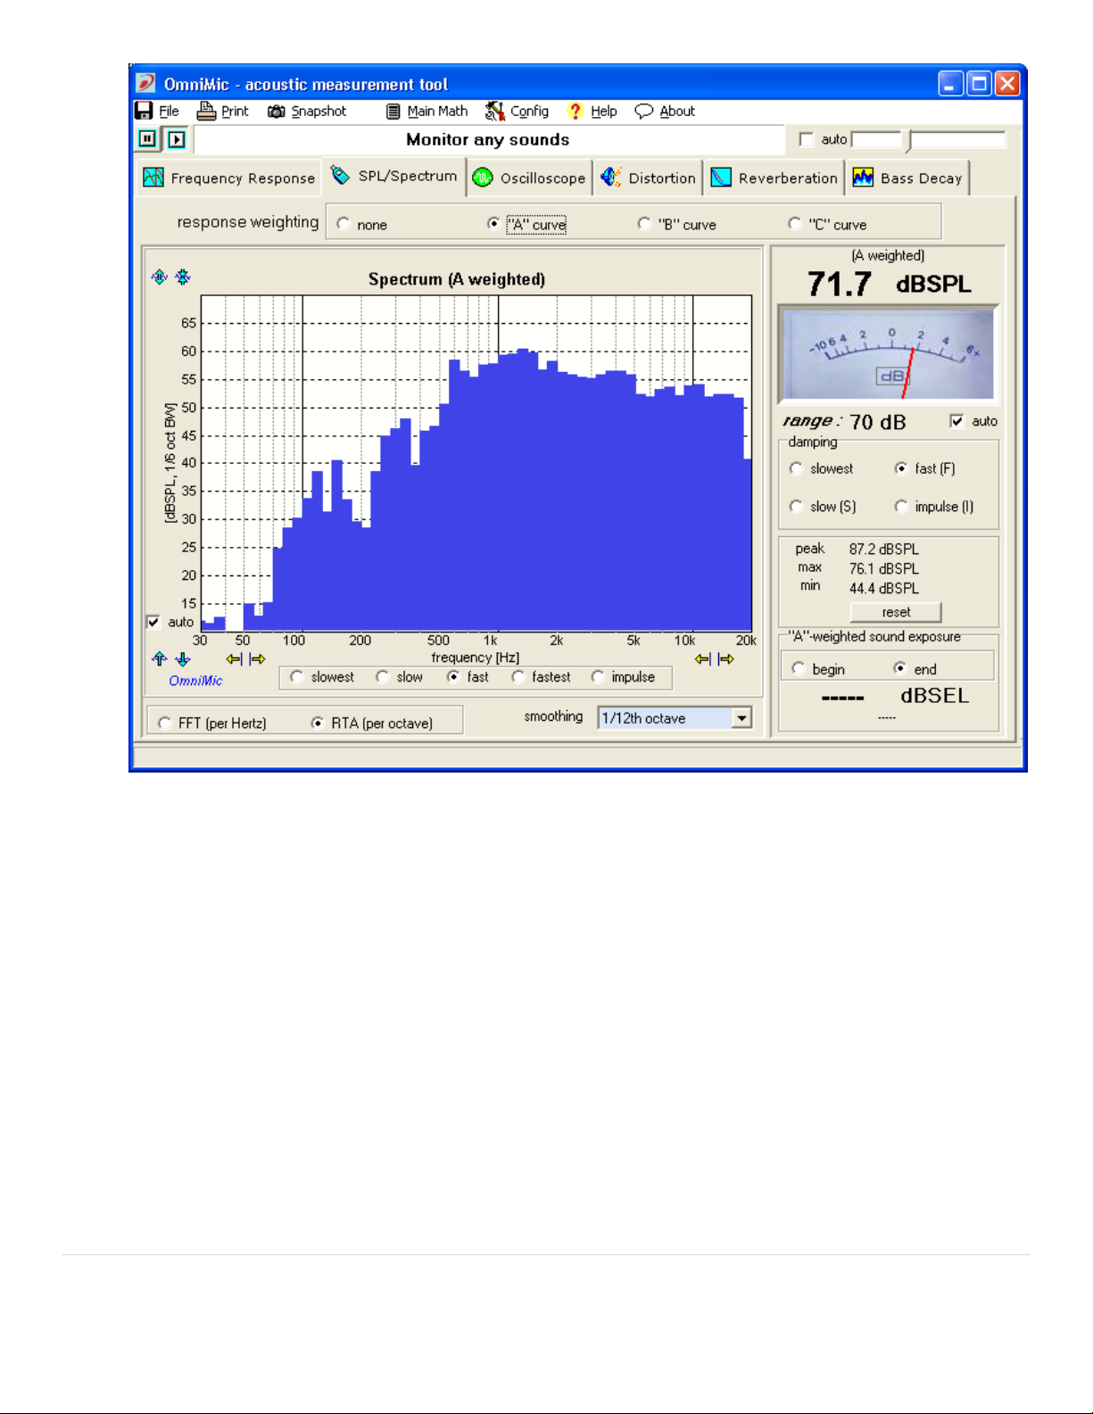Select slow (S) damping option

[796, 507]
